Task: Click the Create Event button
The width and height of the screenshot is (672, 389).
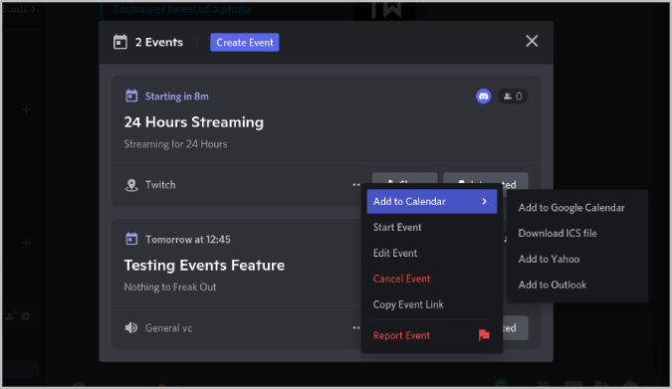Action: [x=244, y=43]
